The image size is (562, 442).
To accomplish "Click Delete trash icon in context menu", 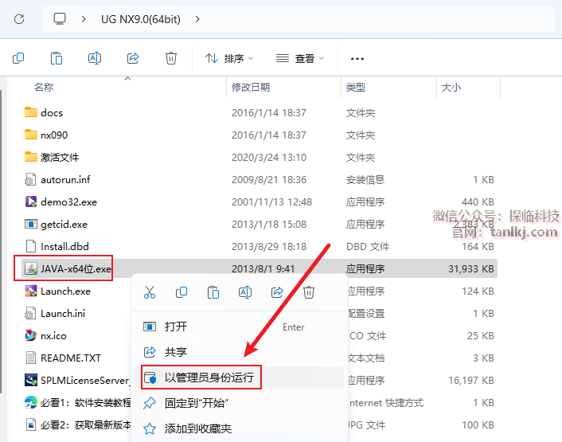I will pos(309,292).
